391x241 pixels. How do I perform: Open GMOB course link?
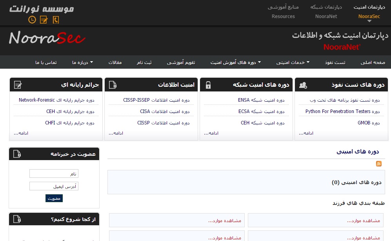(x=369, y=123)
